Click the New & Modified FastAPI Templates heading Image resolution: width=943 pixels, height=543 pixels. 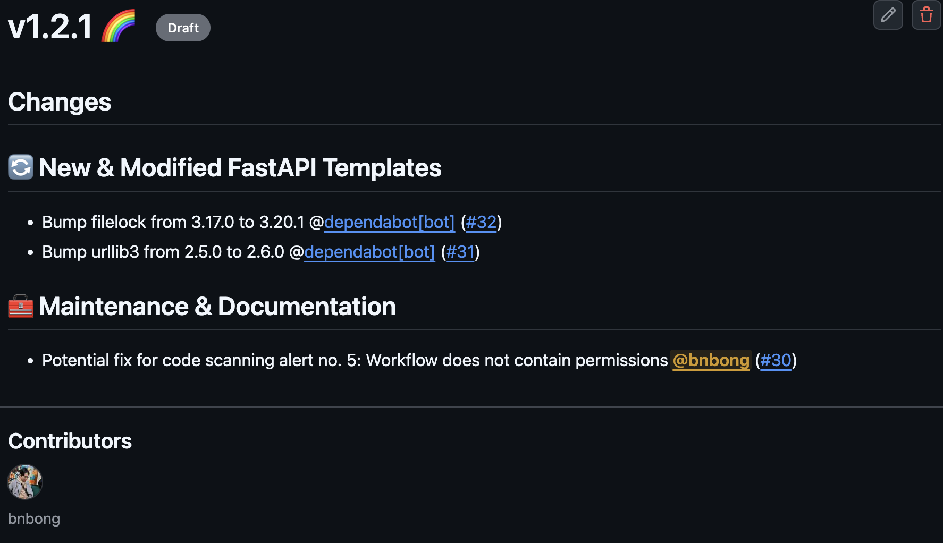240,168
